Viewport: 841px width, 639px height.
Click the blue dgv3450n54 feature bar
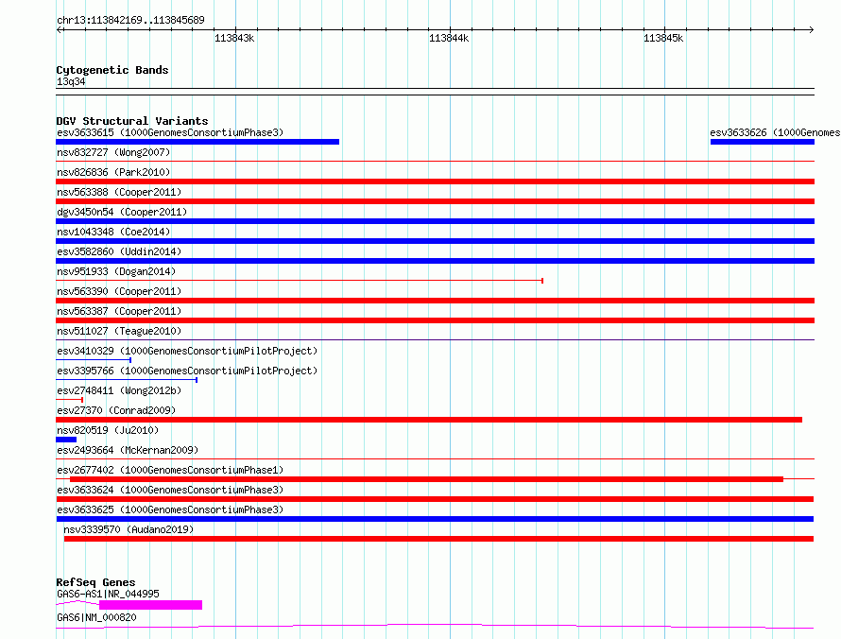(435, 221)
